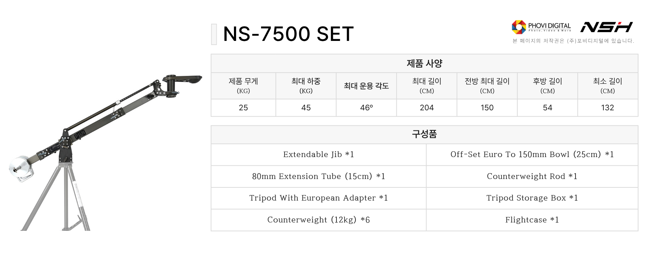This screenshot has width=659, height=263.
Task: Click the 구성품 section header
Action: [x=424, y=134]
